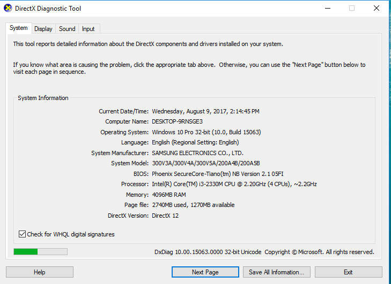This screenshot has height=284, width=391.
Task: Open the Input tab
Action: pos(88,29)
